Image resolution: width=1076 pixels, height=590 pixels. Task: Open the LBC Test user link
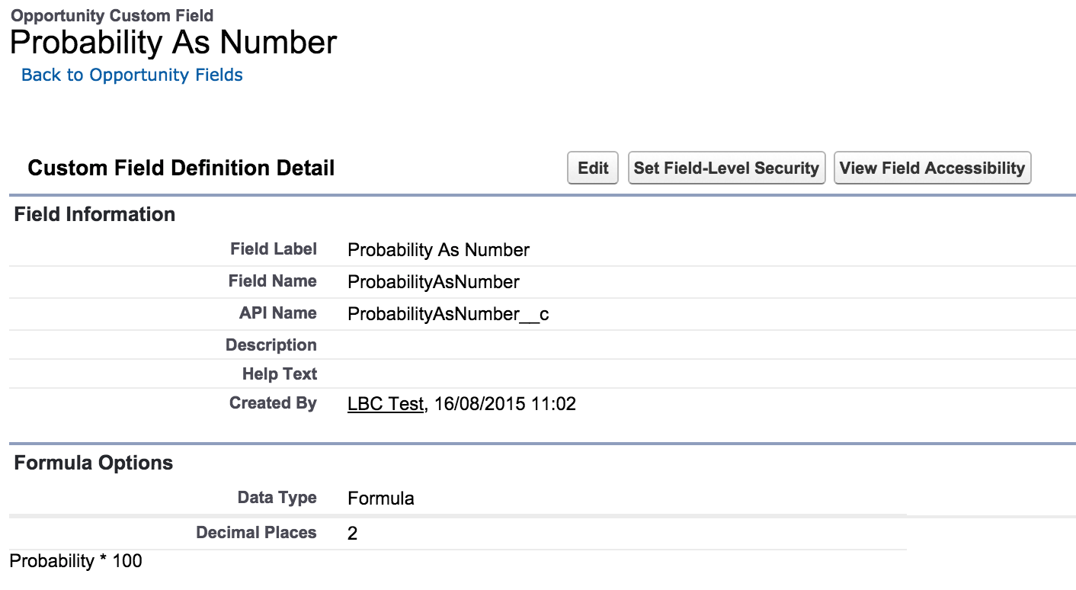pyautogui.click(x=385, y=404)
